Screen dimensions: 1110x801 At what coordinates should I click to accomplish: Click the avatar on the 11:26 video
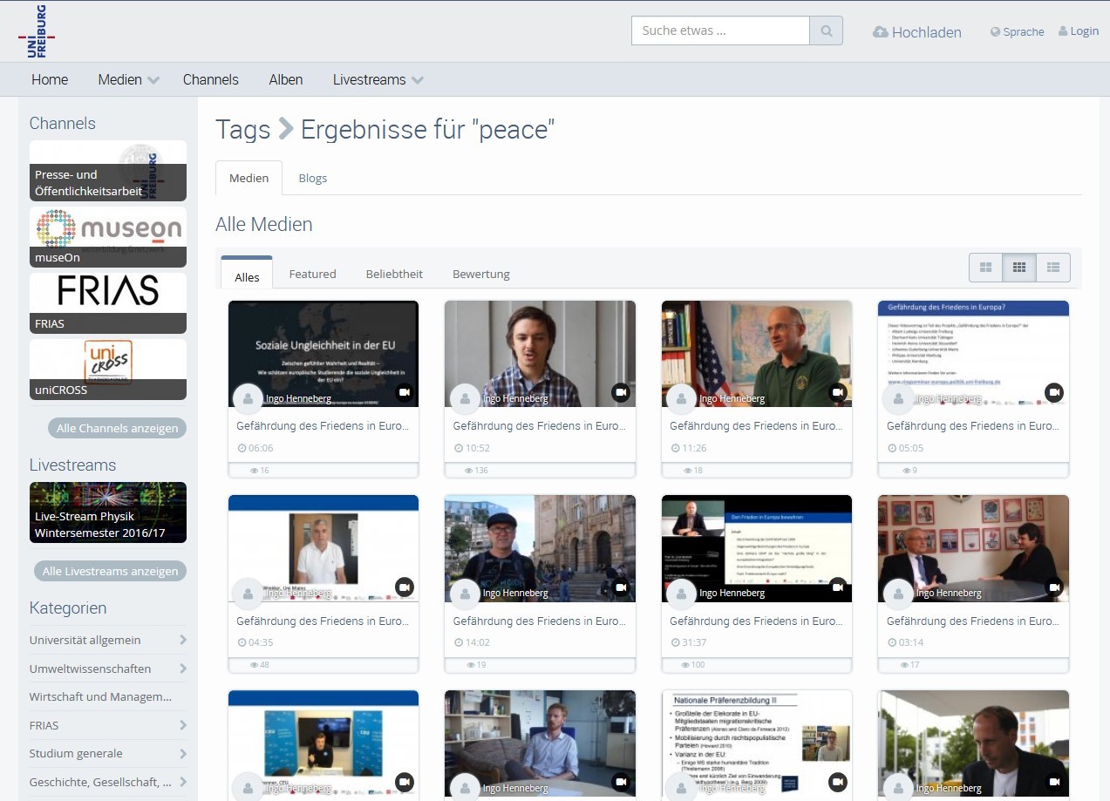(x=682, y=398)
